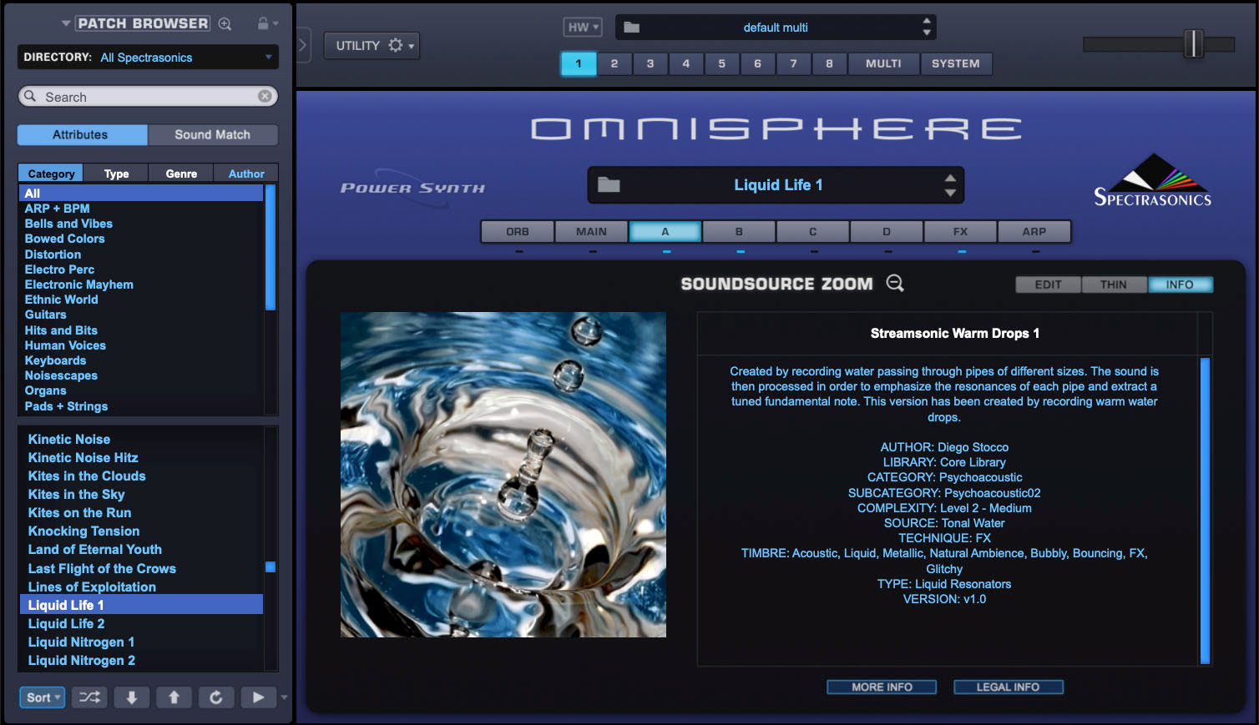1259x725 pixels.
Task: Adjust the master volume slider
Action: pyautogui.click(x=1194, y=43)
